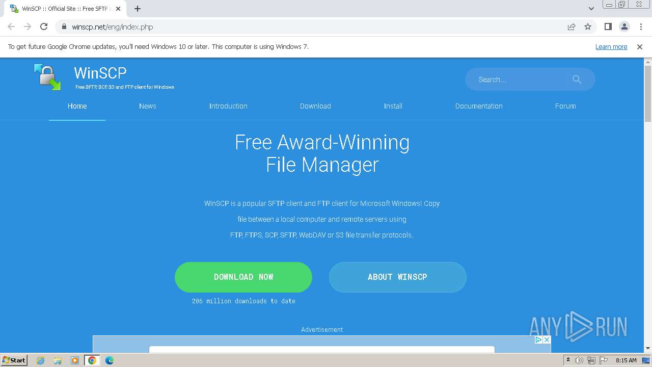652x367 pixels.
Task: Open the Windows Start menu
Action: pyautogui.click(x=14, y=360)
